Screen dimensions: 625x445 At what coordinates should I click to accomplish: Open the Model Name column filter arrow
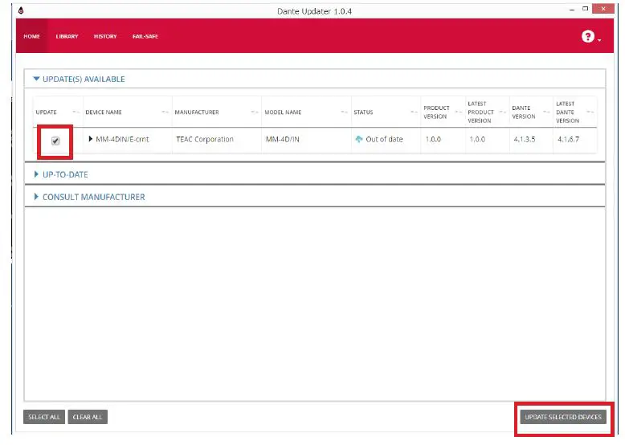point(345,112)
